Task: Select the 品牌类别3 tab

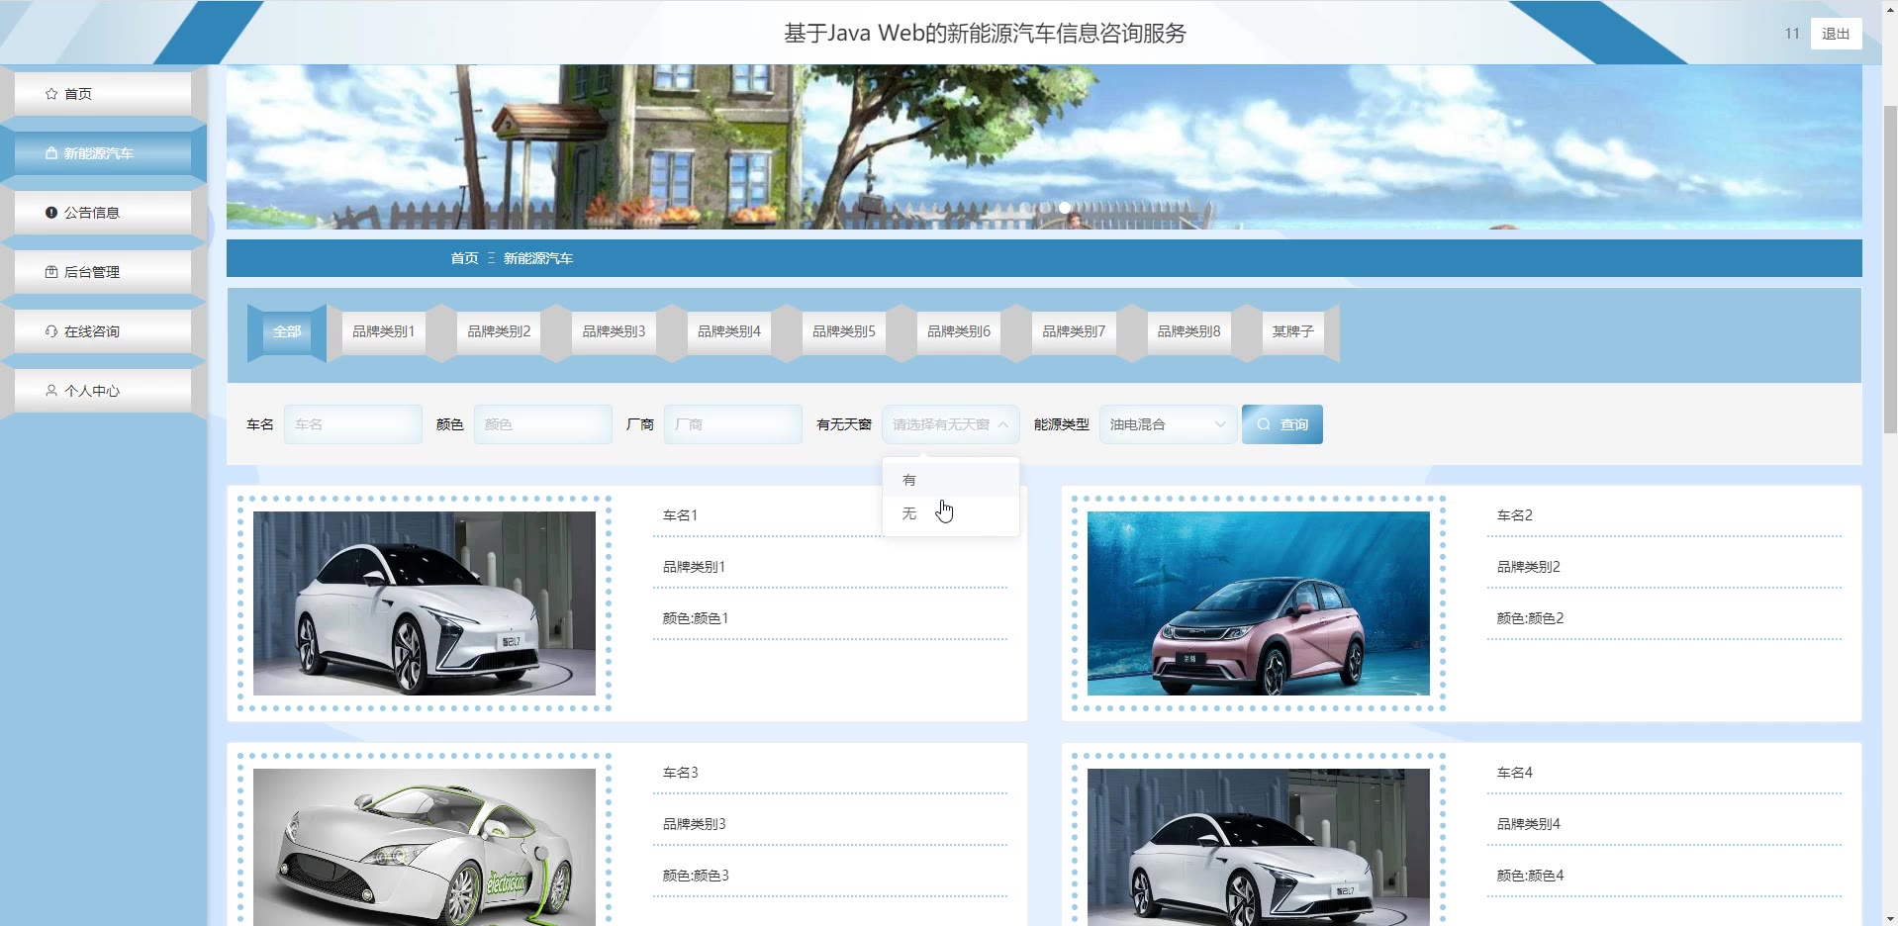Action: click(x=614, y=331)
